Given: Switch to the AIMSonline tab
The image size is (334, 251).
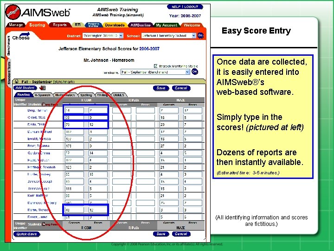Looking at the screenshot, I should click(141, 25).
